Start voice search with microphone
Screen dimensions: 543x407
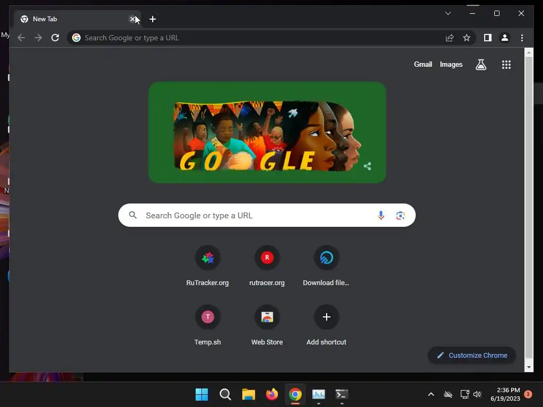381,215
